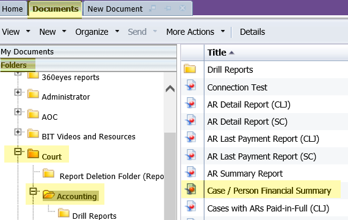348x220 pixels.
Task: Click the Title sort ascending arrow
Action: 231,53
